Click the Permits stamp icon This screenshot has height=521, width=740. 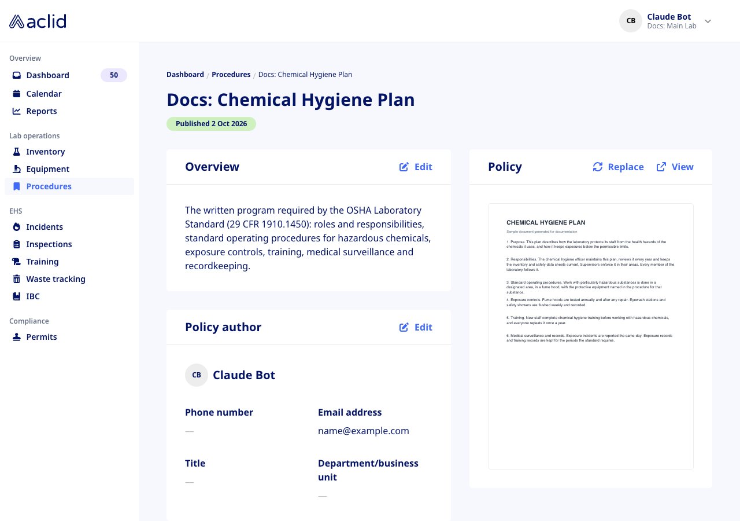point(17,337)
